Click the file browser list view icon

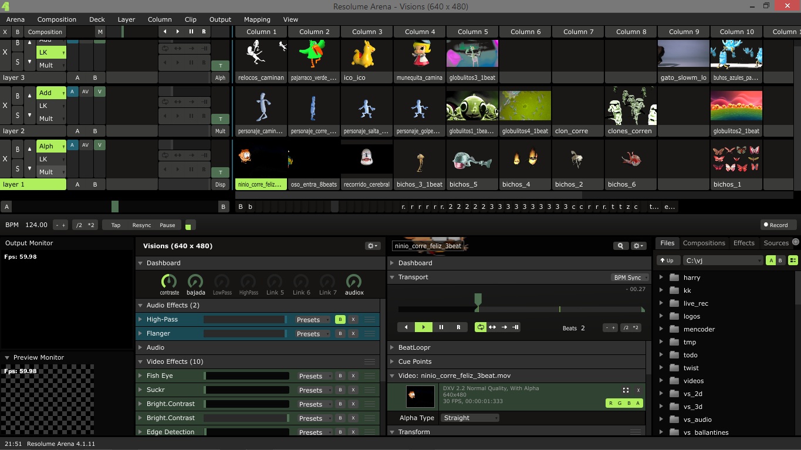click(x=793, y=260)
